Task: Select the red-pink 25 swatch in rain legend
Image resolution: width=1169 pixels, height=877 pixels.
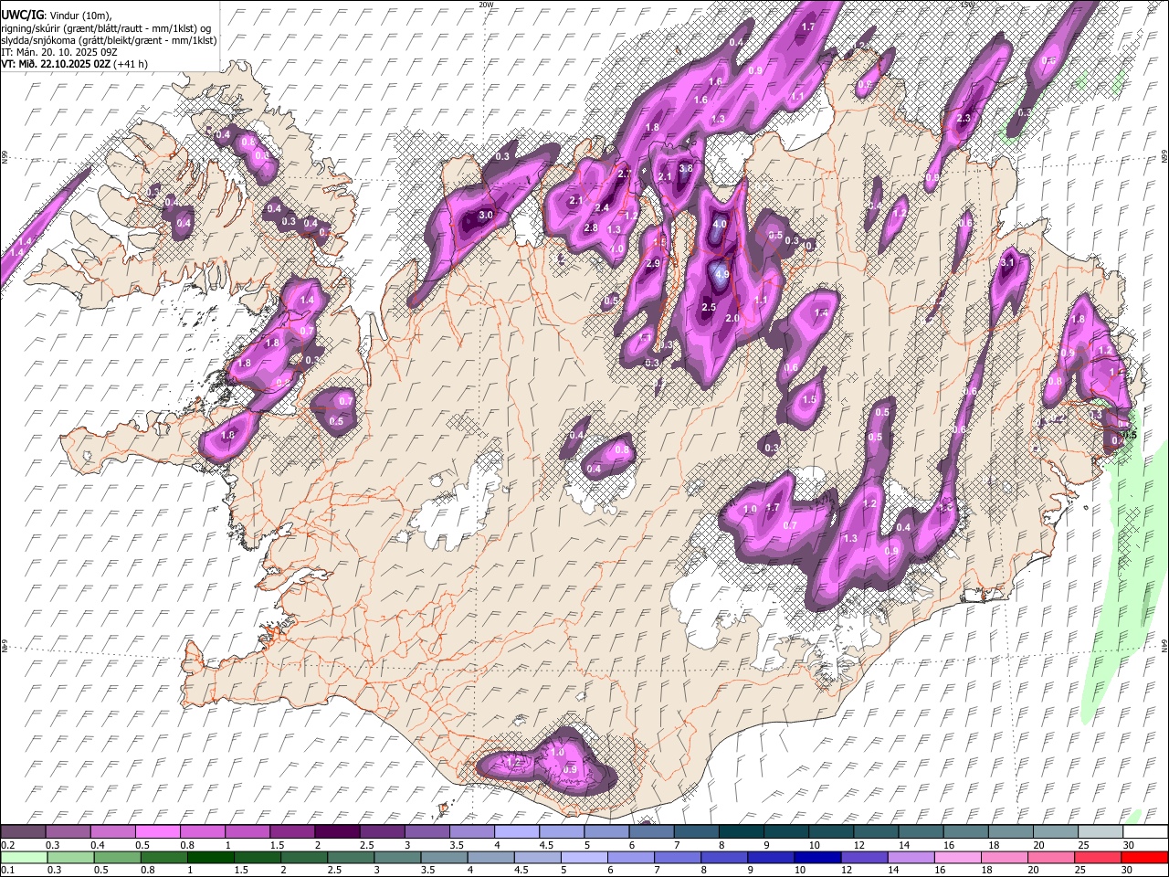Action: (x=1096, y=857)
